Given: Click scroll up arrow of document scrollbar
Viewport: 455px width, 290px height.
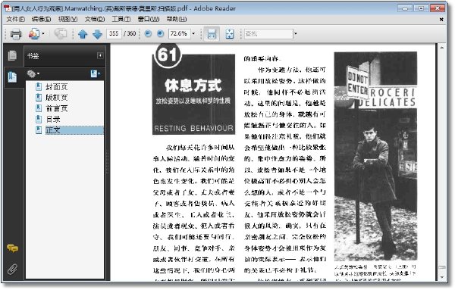Looking at the screenshot, I should pyautogui.click(x=442, y=48).
